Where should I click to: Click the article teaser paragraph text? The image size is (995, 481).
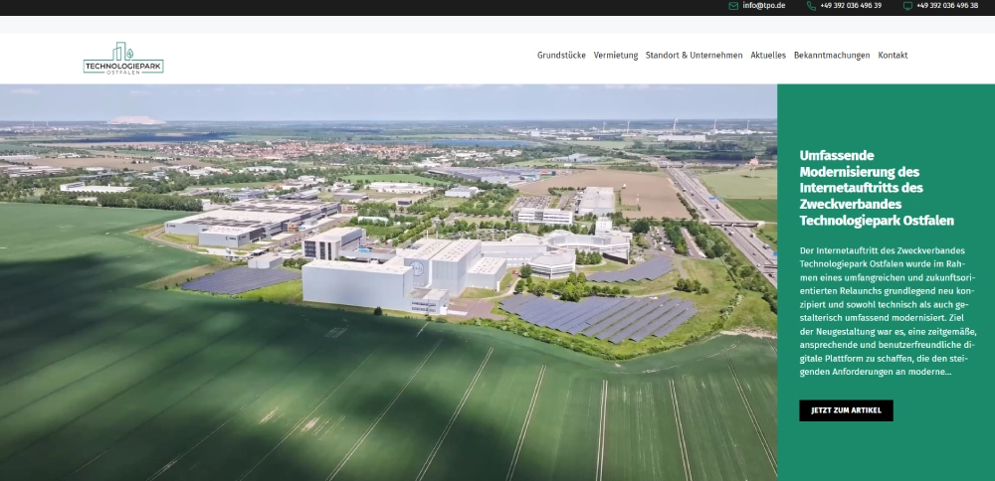888,311
